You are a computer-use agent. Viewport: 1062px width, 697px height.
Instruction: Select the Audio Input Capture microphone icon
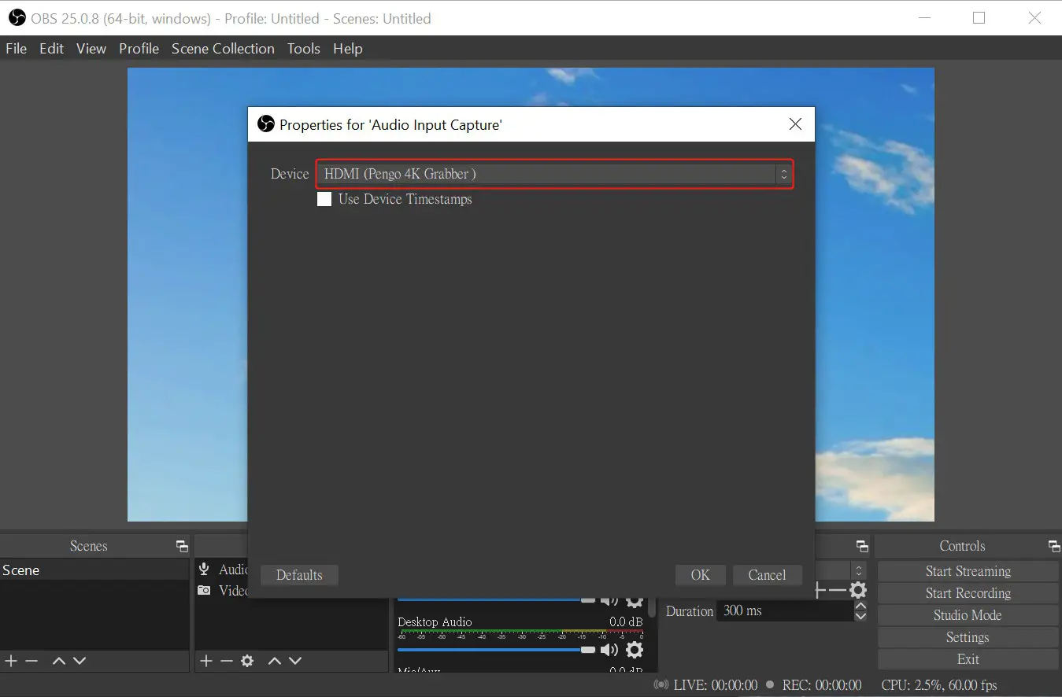(205, 569)
